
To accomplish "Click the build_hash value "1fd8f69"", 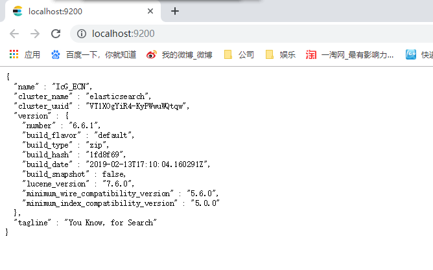I will [104, 155].
